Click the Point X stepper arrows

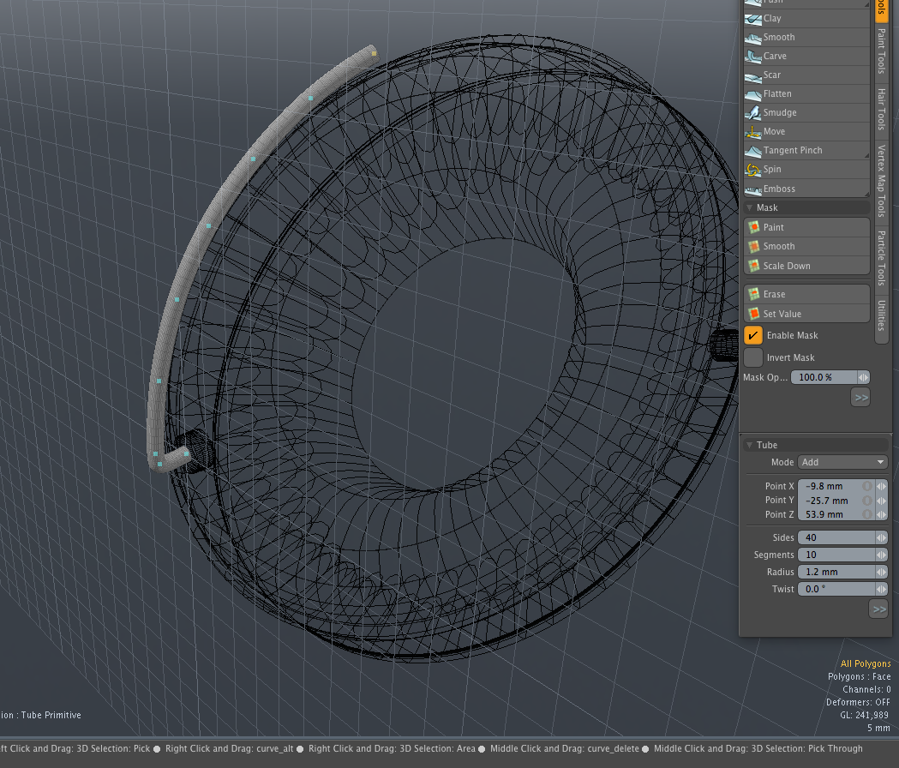point(882,486)
